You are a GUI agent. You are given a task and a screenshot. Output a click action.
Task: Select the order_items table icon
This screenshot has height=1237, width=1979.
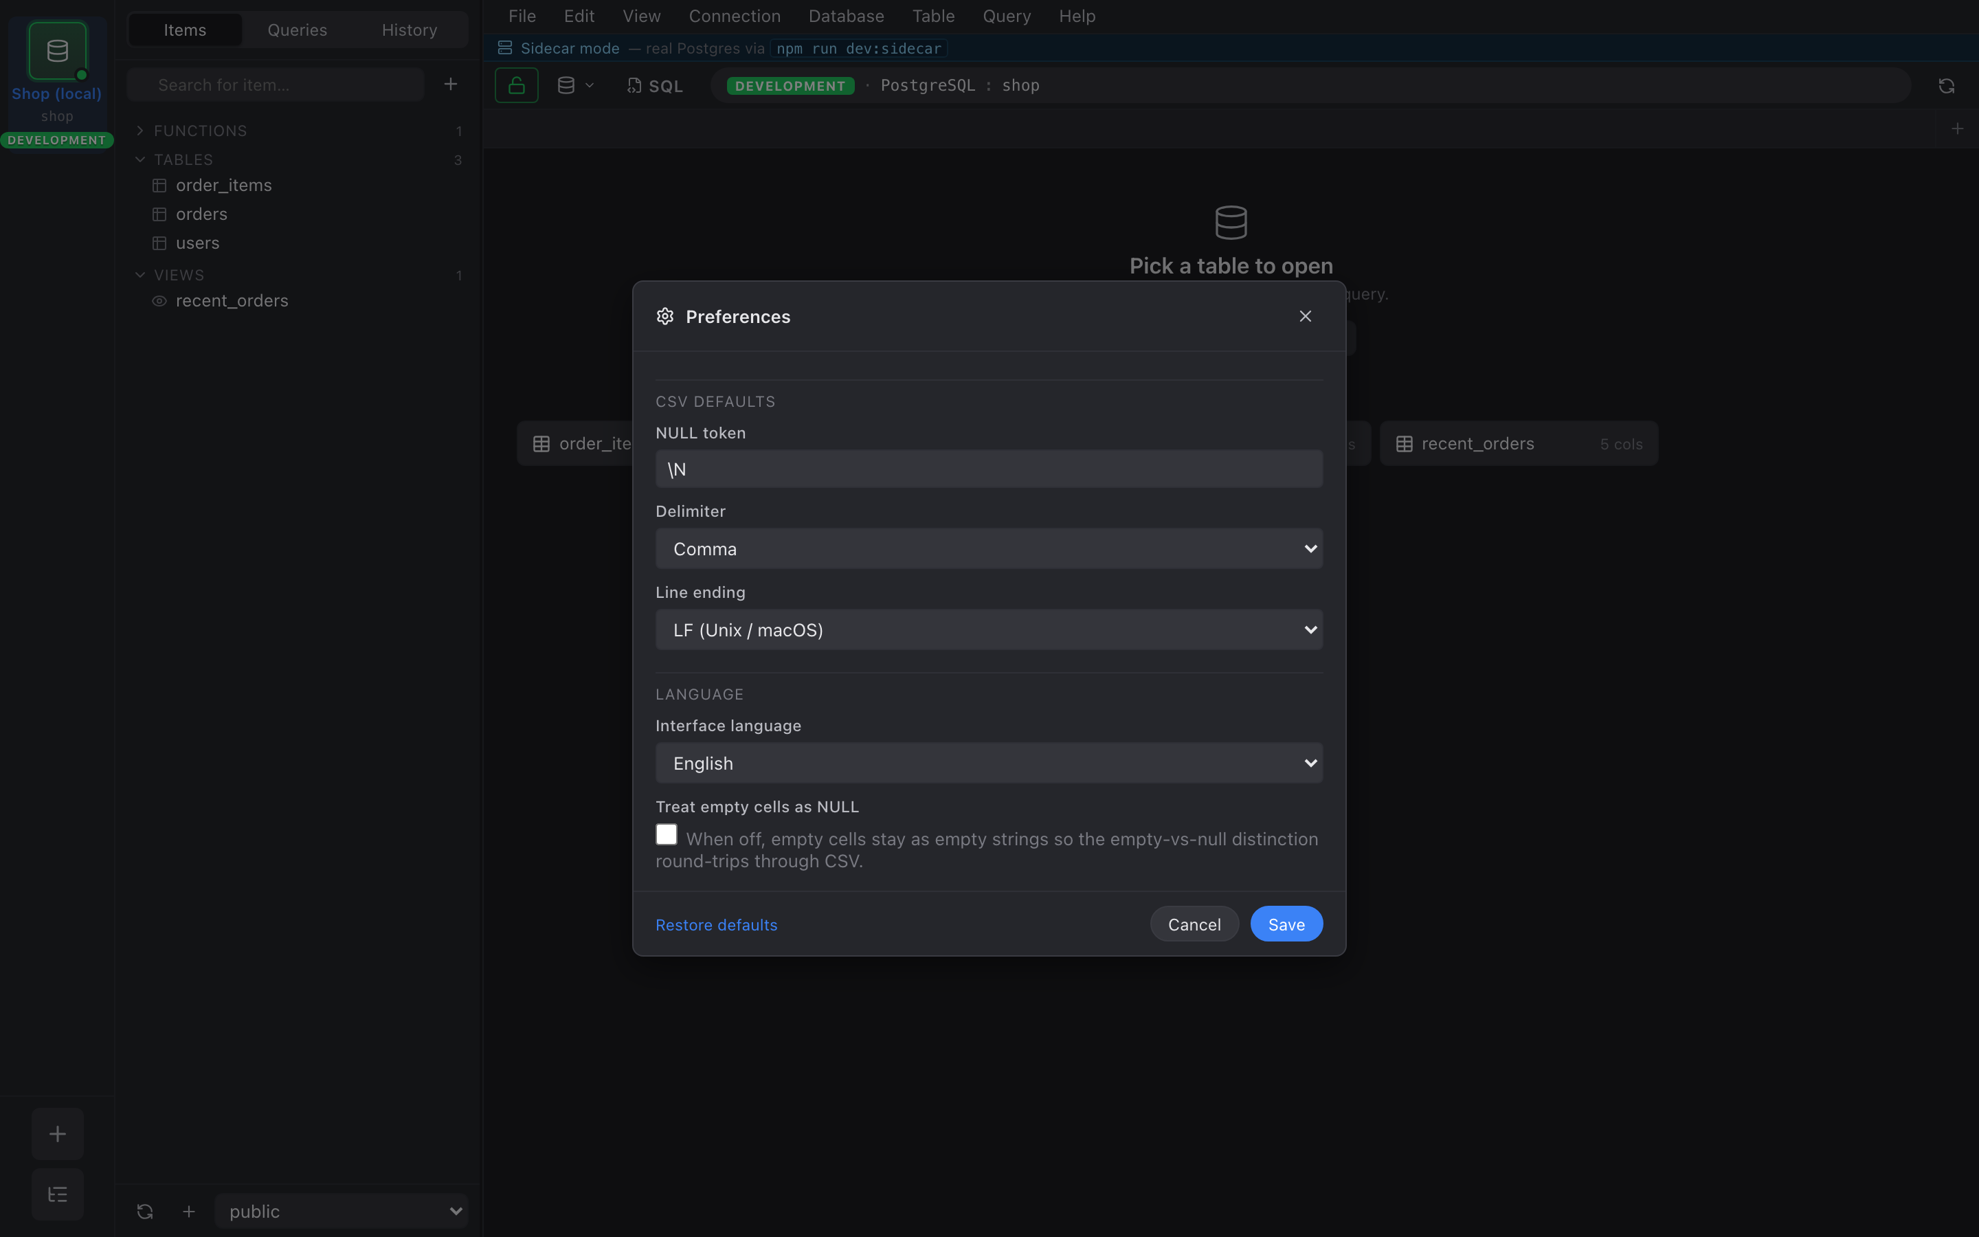coord(159,186)
